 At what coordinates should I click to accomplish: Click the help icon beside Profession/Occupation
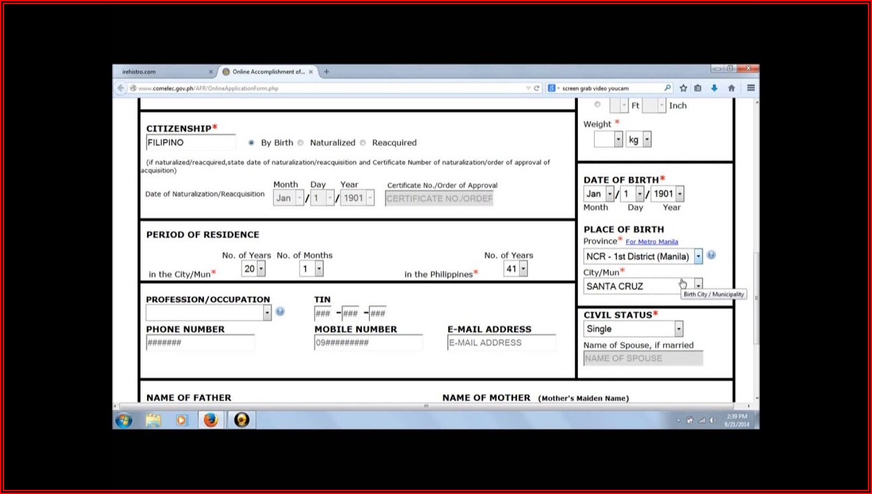[280, 312]
